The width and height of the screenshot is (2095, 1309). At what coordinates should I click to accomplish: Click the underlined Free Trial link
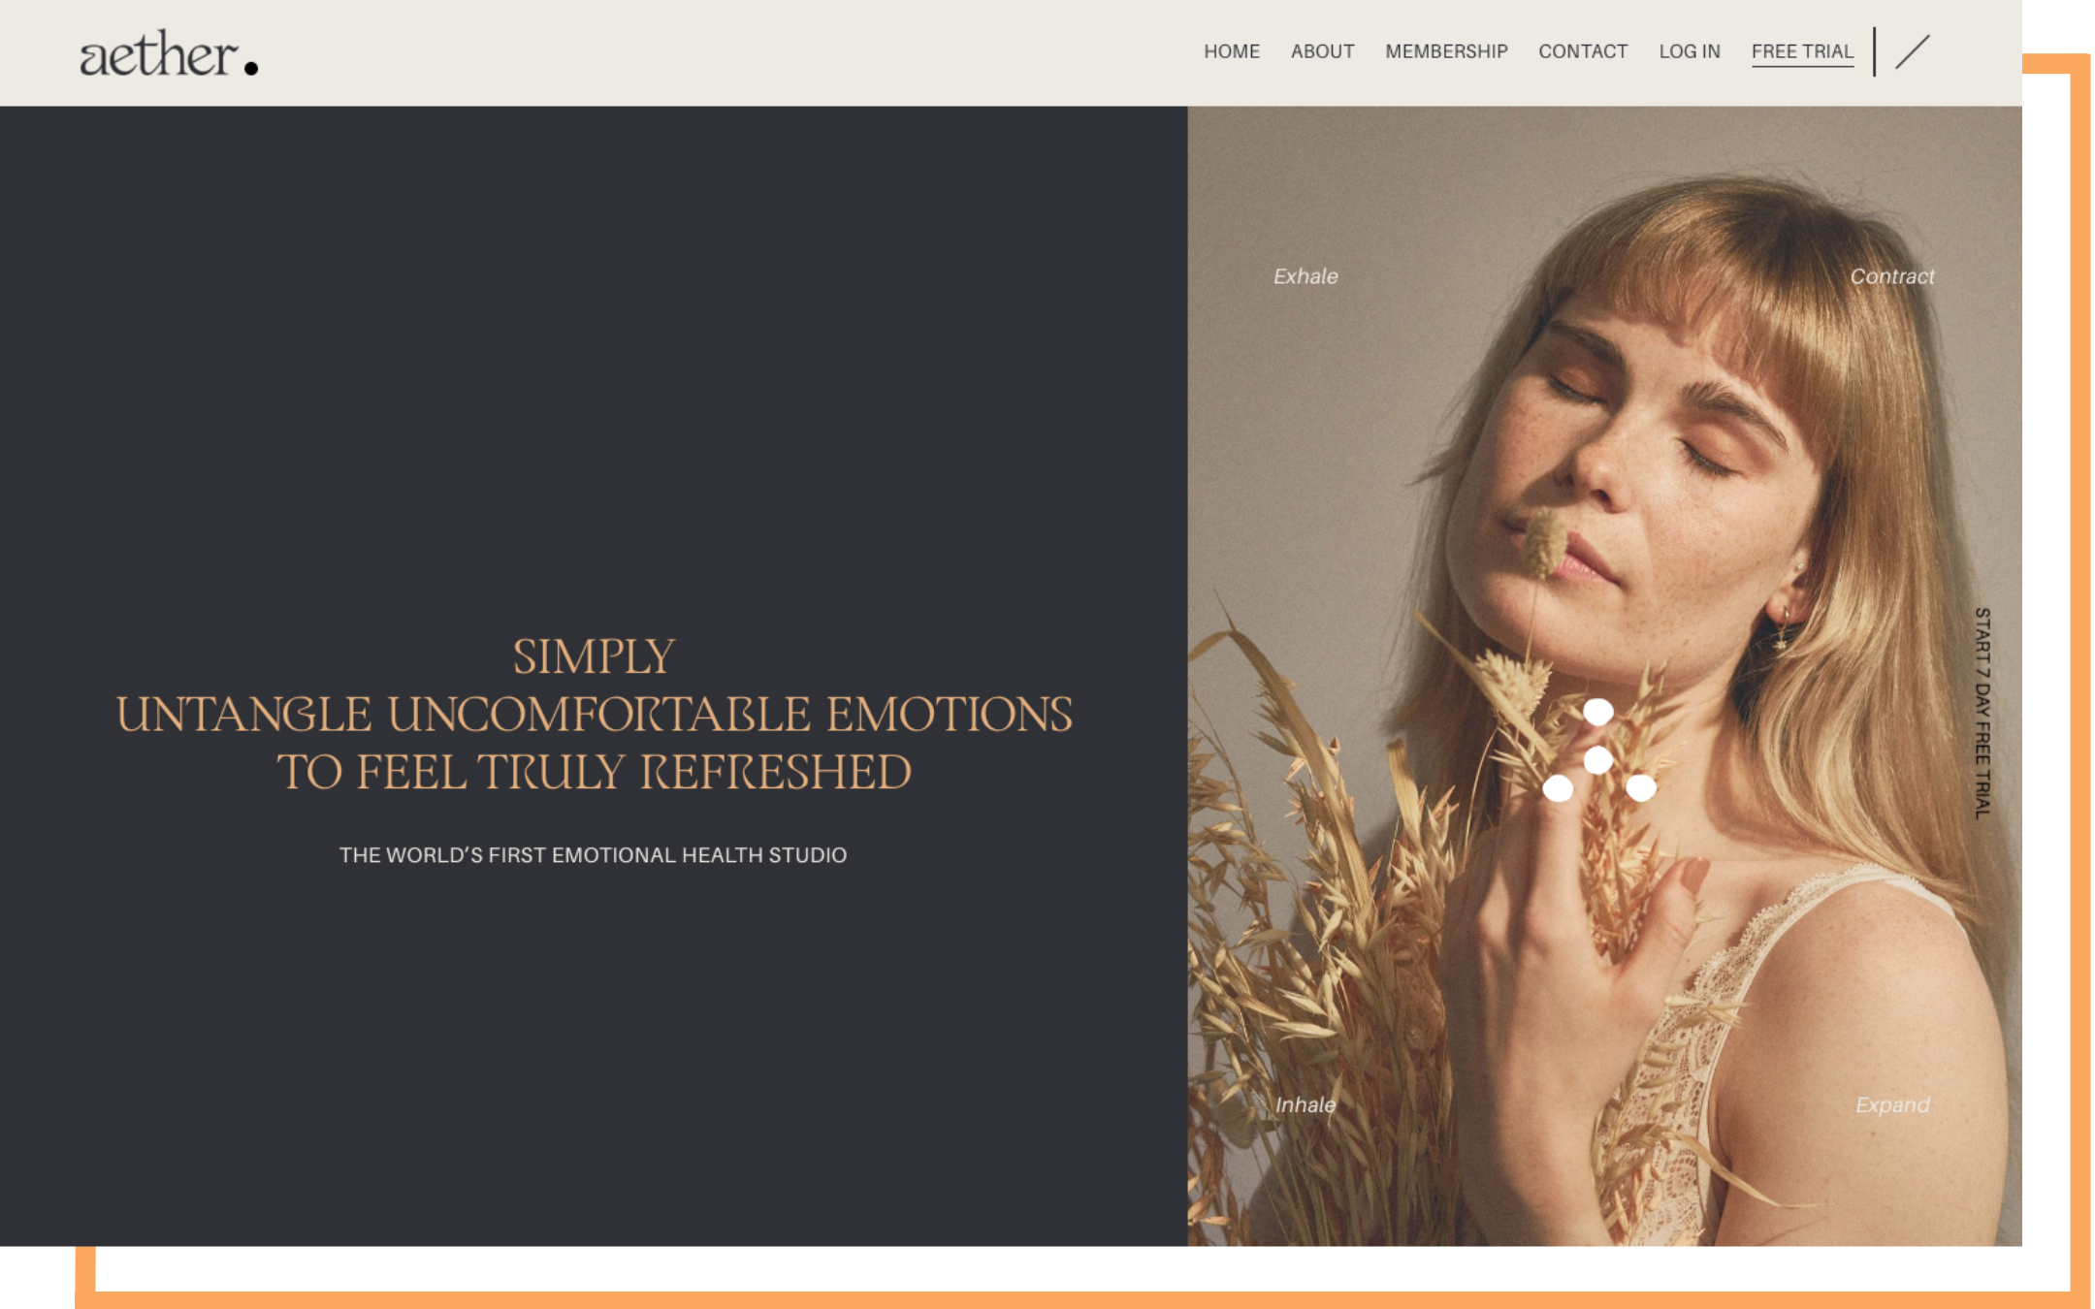pos(1802,52)
